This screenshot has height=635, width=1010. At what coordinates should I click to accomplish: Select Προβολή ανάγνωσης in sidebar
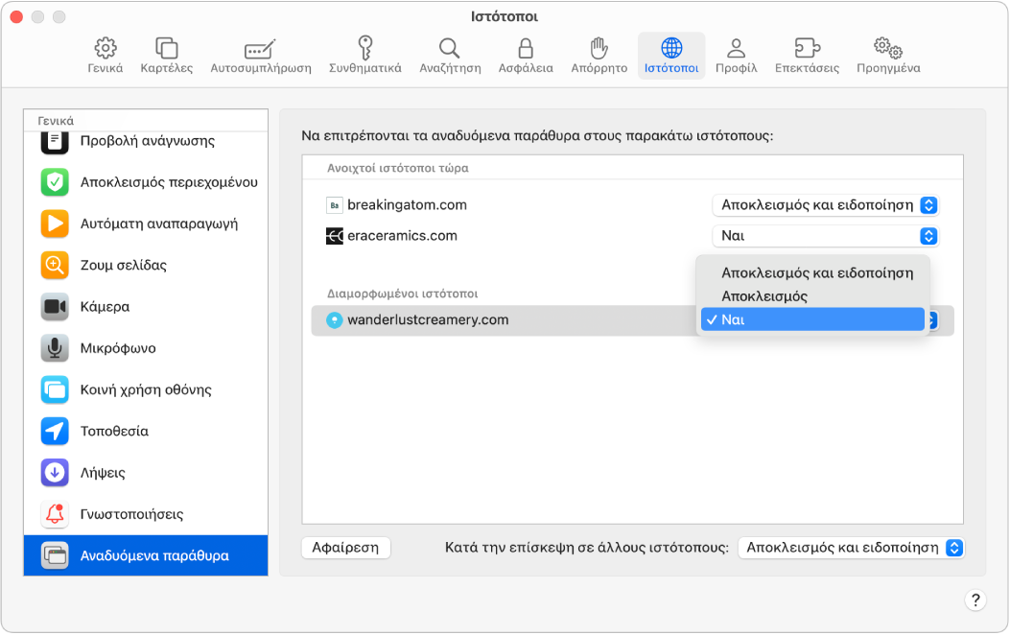pyautogui.click(x=146, y=142)
